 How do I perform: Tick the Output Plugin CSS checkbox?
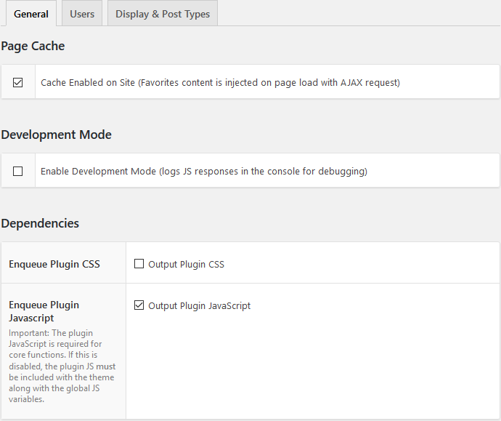click(x=139, y=264)
